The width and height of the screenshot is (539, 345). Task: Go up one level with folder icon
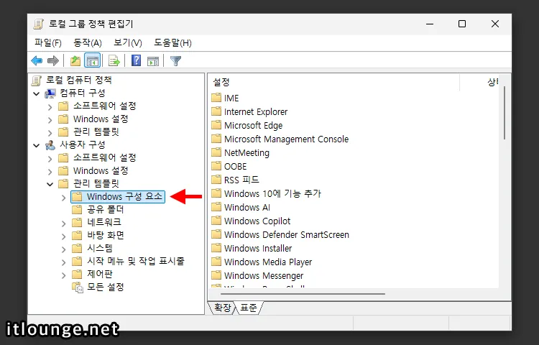[75, 61]
